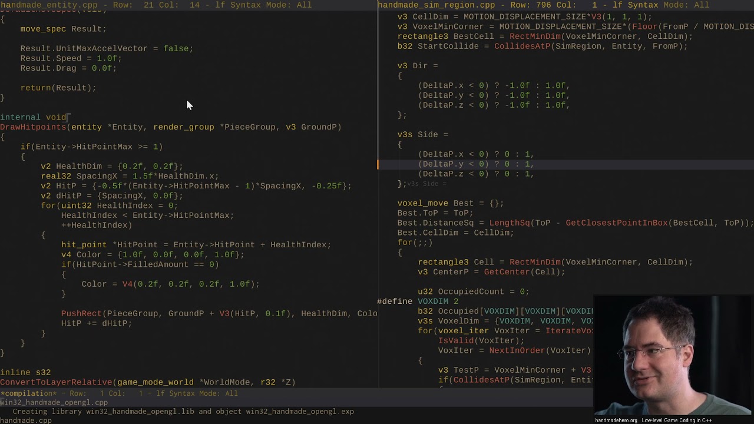The height and width of the screenshot is (424, 754).
Task: Click '#define VOXDIM 2' line
Action: tap(418, 302)
